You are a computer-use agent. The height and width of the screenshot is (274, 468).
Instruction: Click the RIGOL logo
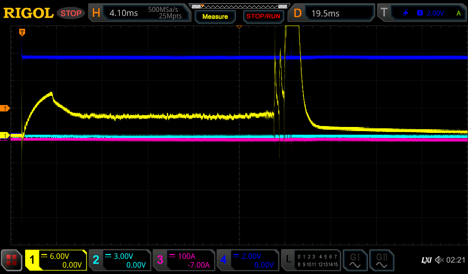tap(28, 13)
